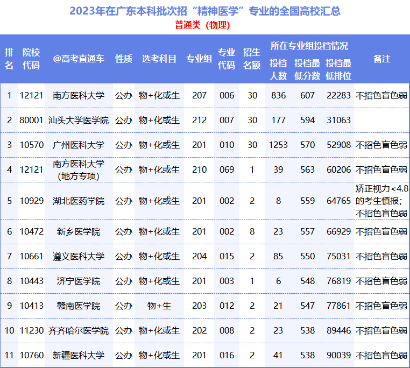Click the remark '矫正视力<4.8的考生慎报'
Viewport: 410px width, 368px height.
click(x=382, y=195)
